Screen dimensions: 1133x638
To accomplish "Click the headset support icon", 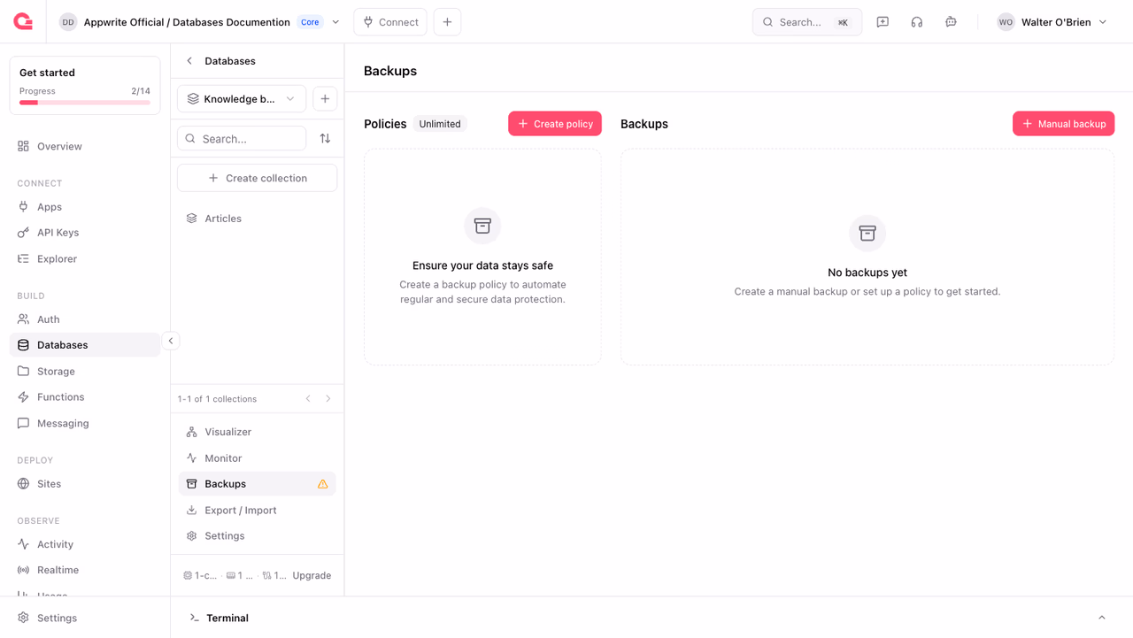I will tap(917, 22).
